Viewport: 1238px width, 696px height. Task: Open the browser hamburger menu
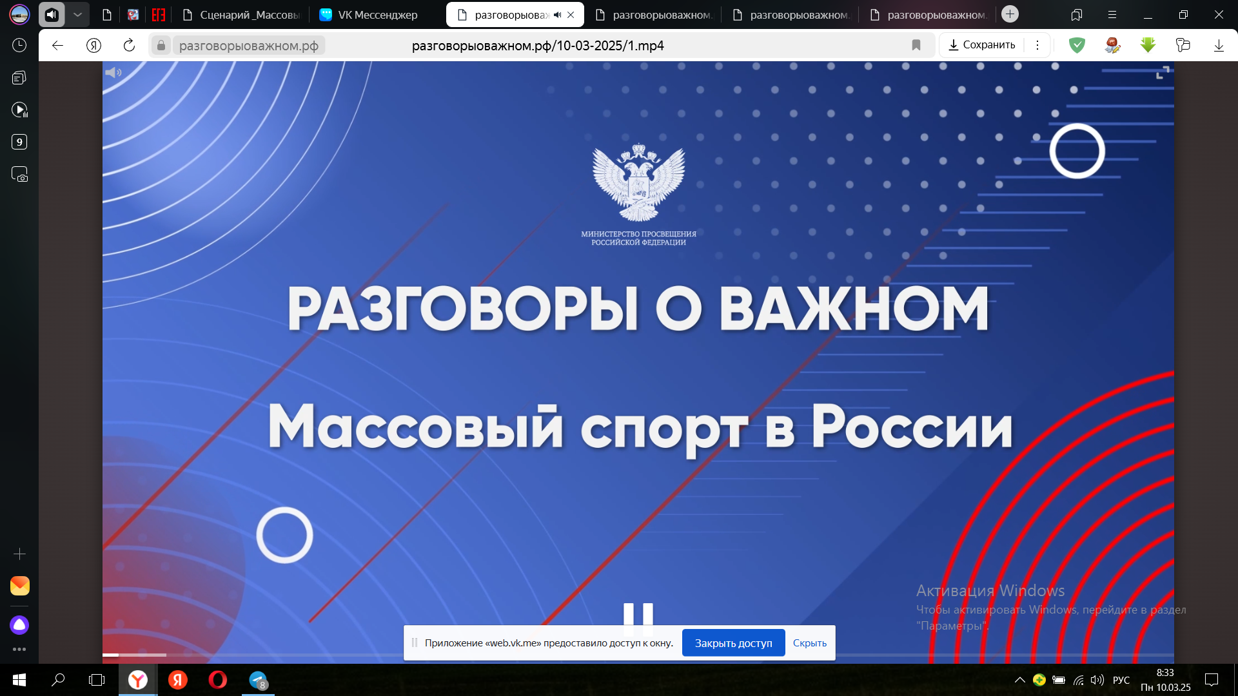click(1112, 14)
